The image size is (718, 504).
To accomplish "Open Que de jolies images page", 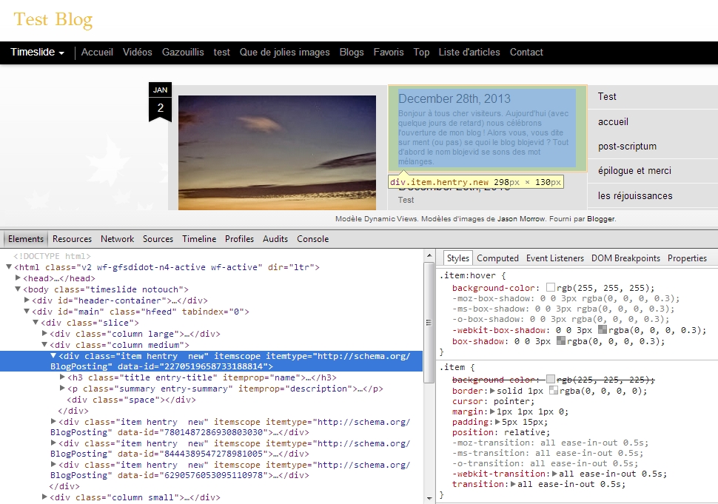I will pyautogui.click(x=284, y=53).
